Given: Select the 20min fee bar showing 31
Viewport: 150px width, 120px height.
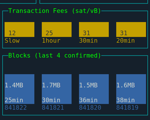Looking at the screenshot, I should 131,29.
